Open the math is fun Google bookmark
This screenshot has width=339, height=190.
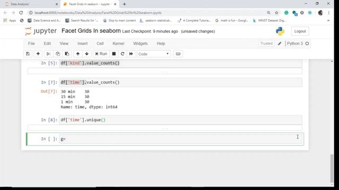click(x=231, y=21)
